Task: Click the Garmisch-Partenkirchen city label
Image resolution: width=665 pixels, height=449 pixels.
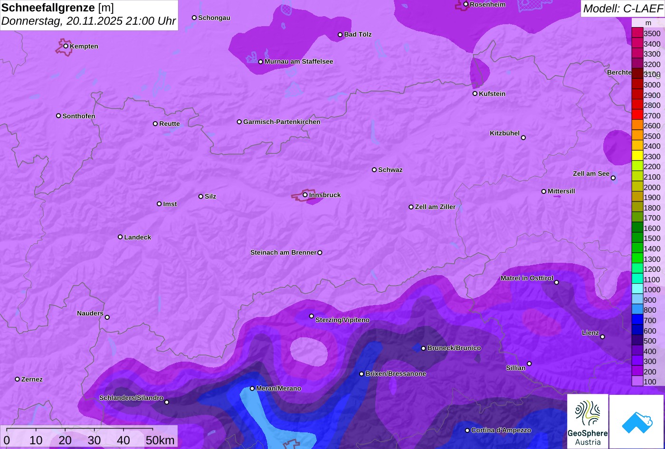Action: tap(282, 122)
